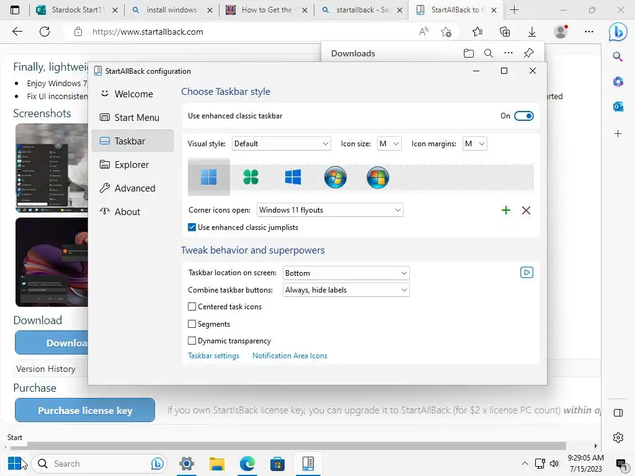The height and width of the screenshot is (476, 635).
Task: Open the Visual style dropdown
Action: coord(281,144)
